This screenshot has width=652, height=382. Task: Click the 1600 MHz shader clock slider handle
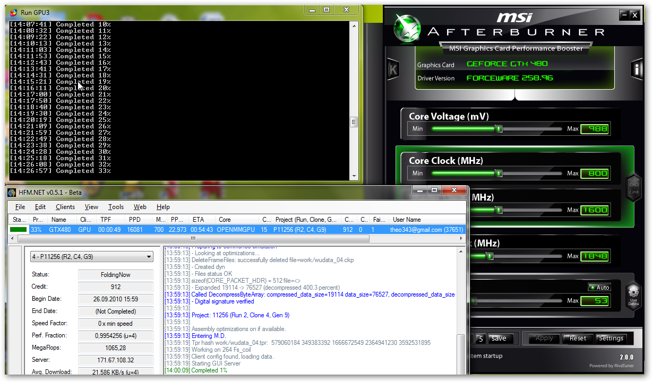pyautogui.click(x=499, y=210)
